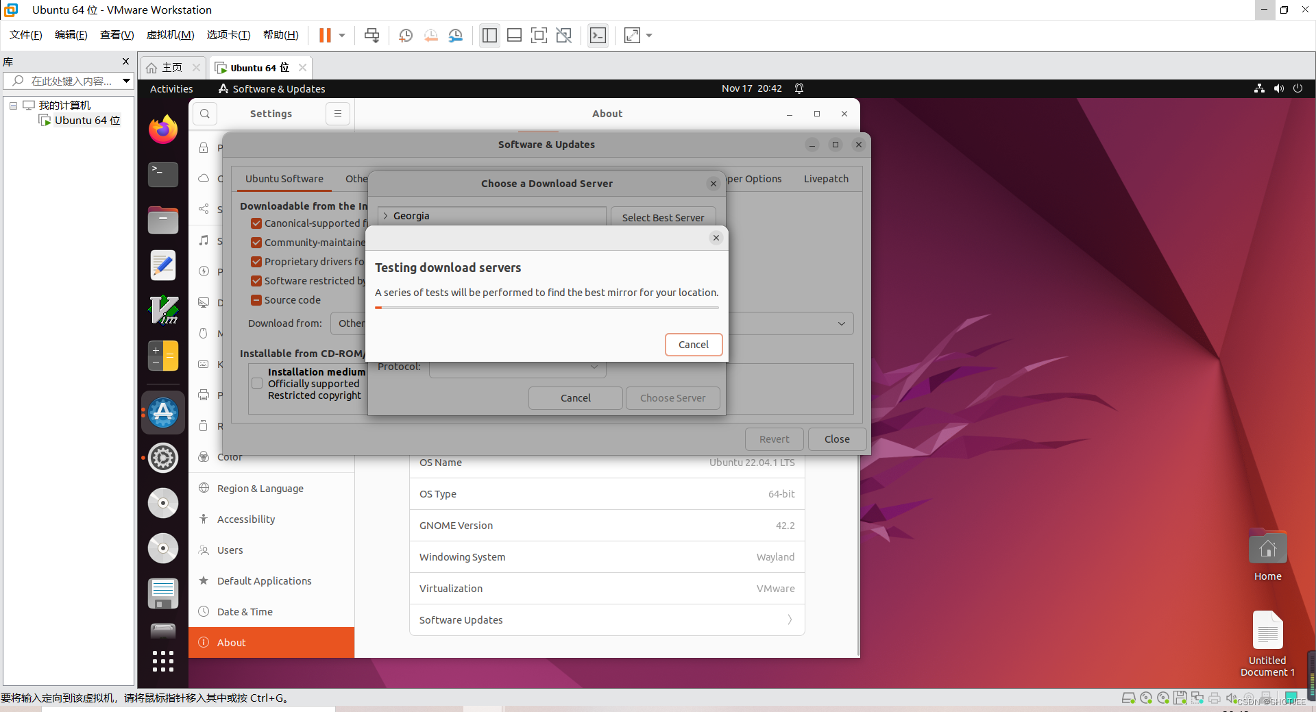Launch Vim from the dock

pyautogui.click(x=163, y=310)
